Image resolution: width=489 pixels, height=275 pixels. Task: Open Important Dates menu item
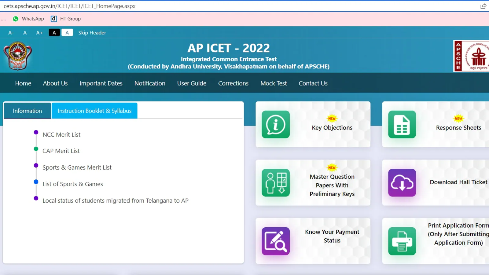click(101, 83)
